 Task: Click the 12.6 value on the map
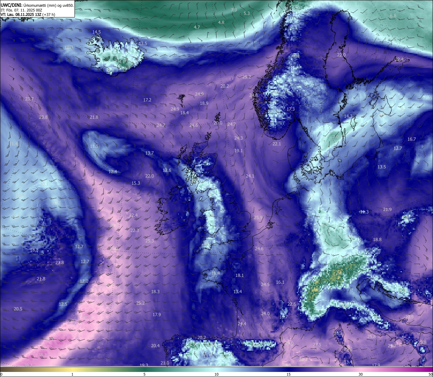click(x=167, y=170)
